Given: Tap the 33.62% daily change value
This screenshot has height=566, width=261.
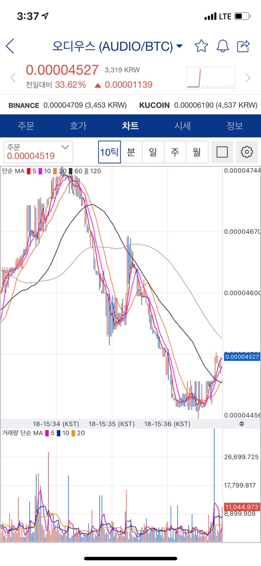Looking at the screenshot, I should [70, 85].
